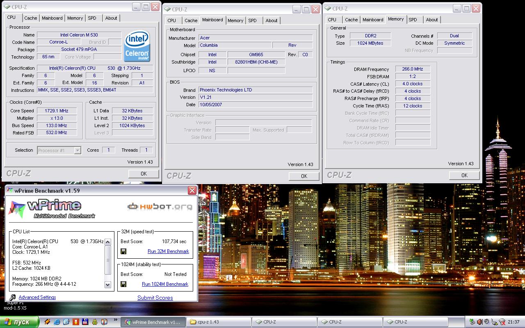Click OK in the CPU tab window
The width and height of the screenshot is (525, 328).
[144, 174]
